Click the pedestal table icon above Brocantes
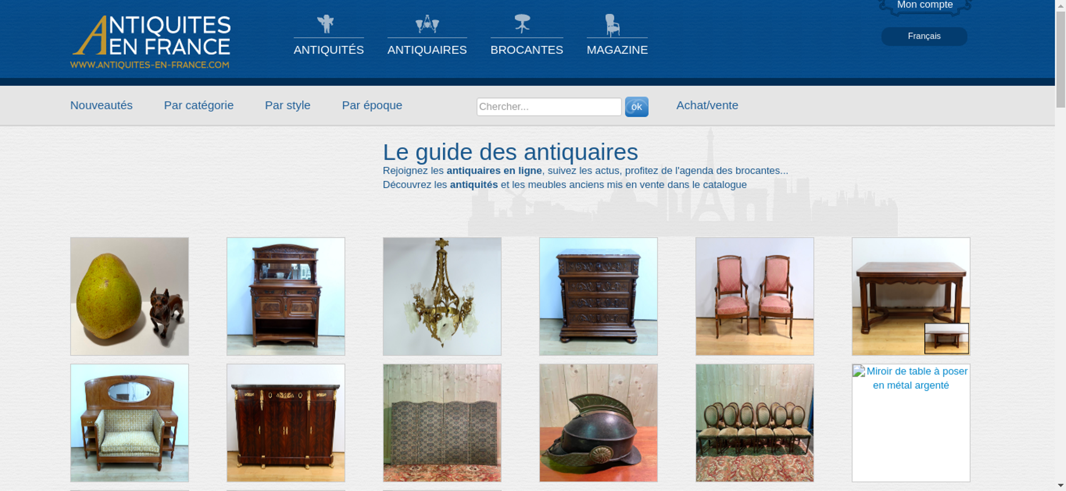The width and height of the screenshot is (1066, 491). point(522,23)
